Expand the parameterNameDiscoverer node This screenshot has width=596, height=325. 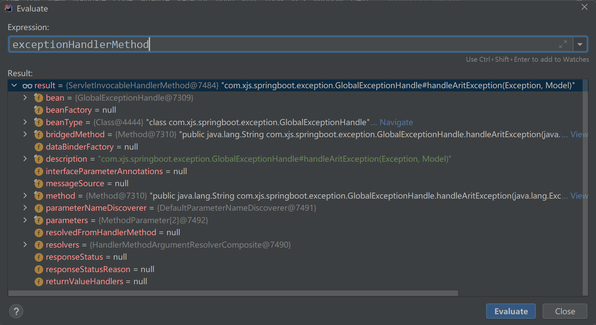pos(25,208)
